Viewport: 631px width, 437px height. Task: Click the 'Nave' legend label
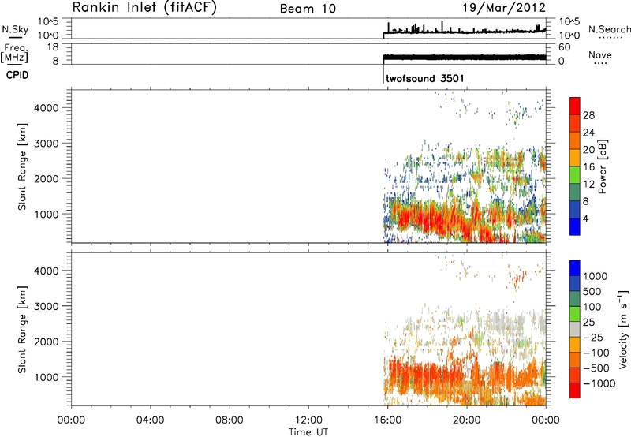[x=599, y=54]
